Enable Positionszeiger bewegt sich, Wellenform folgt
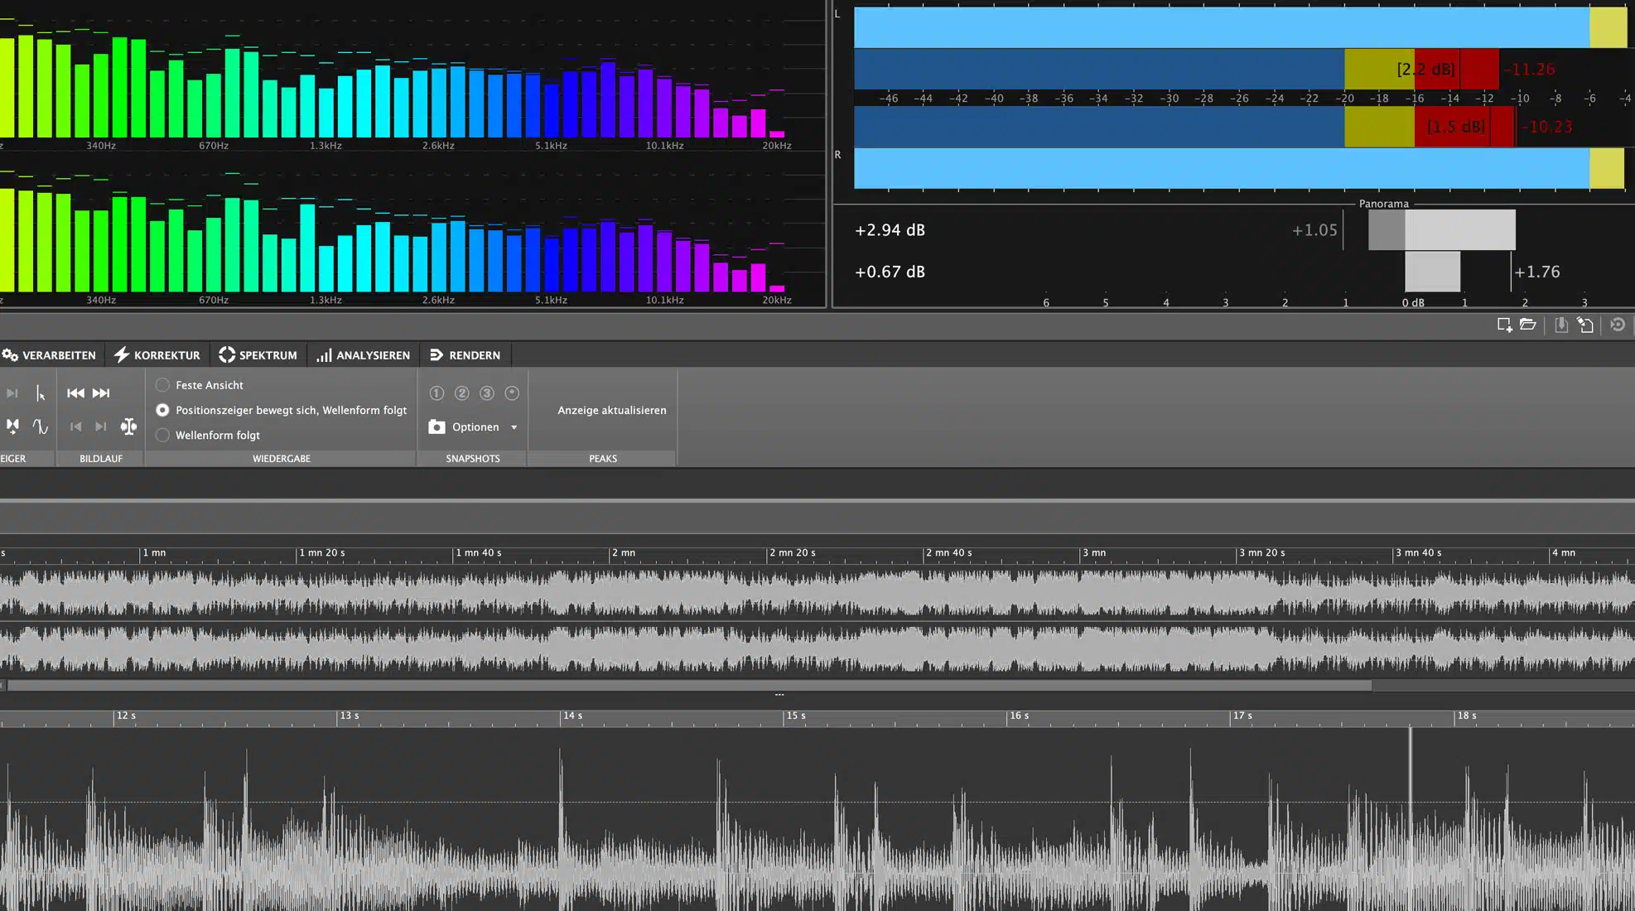Screen dimensions: 1635x911 [x=162, y=410]
